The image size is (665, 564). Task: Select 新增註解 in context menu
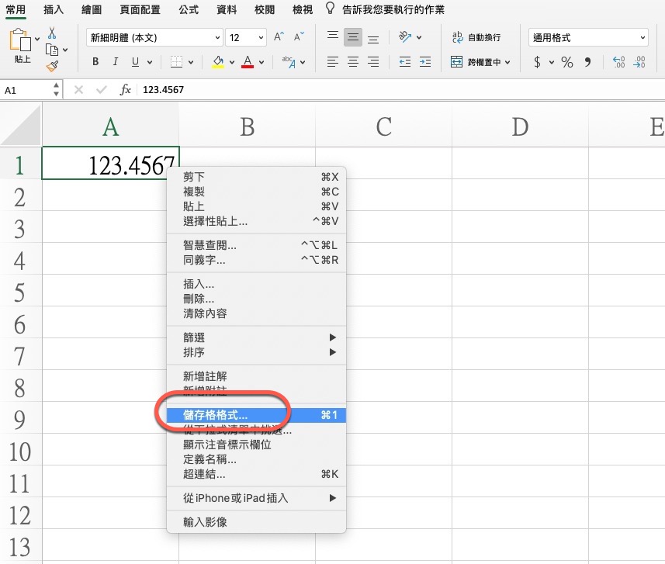(x=256, y=376)
